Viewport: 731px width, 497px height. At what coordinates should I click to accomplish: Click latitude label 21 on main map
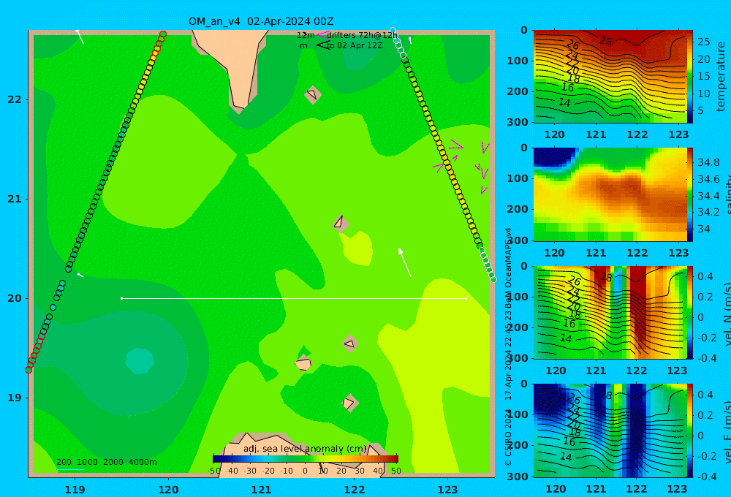pyautogui.click(x=15, y=199)
